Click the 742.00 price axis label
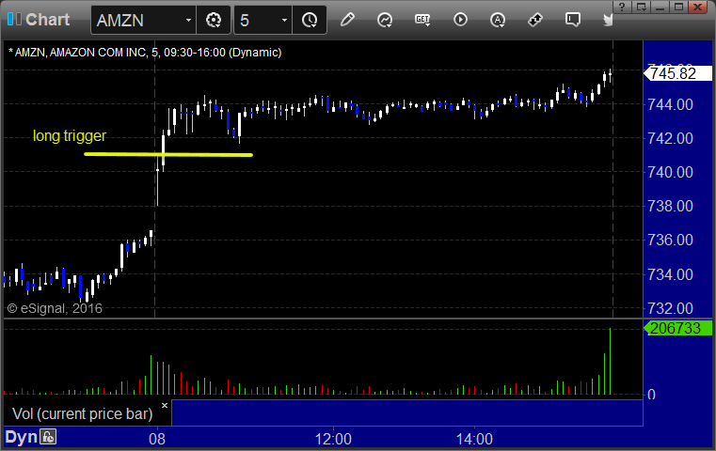Viewport: 716px width, 451px height. pyautogui.click(x=670, y=138)
